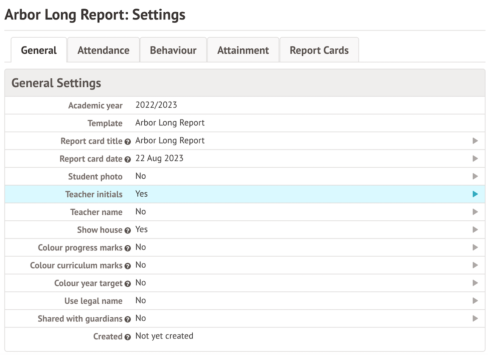Click the Show house Yes value
Screen dimensions: 488x355
click(141, 230)
